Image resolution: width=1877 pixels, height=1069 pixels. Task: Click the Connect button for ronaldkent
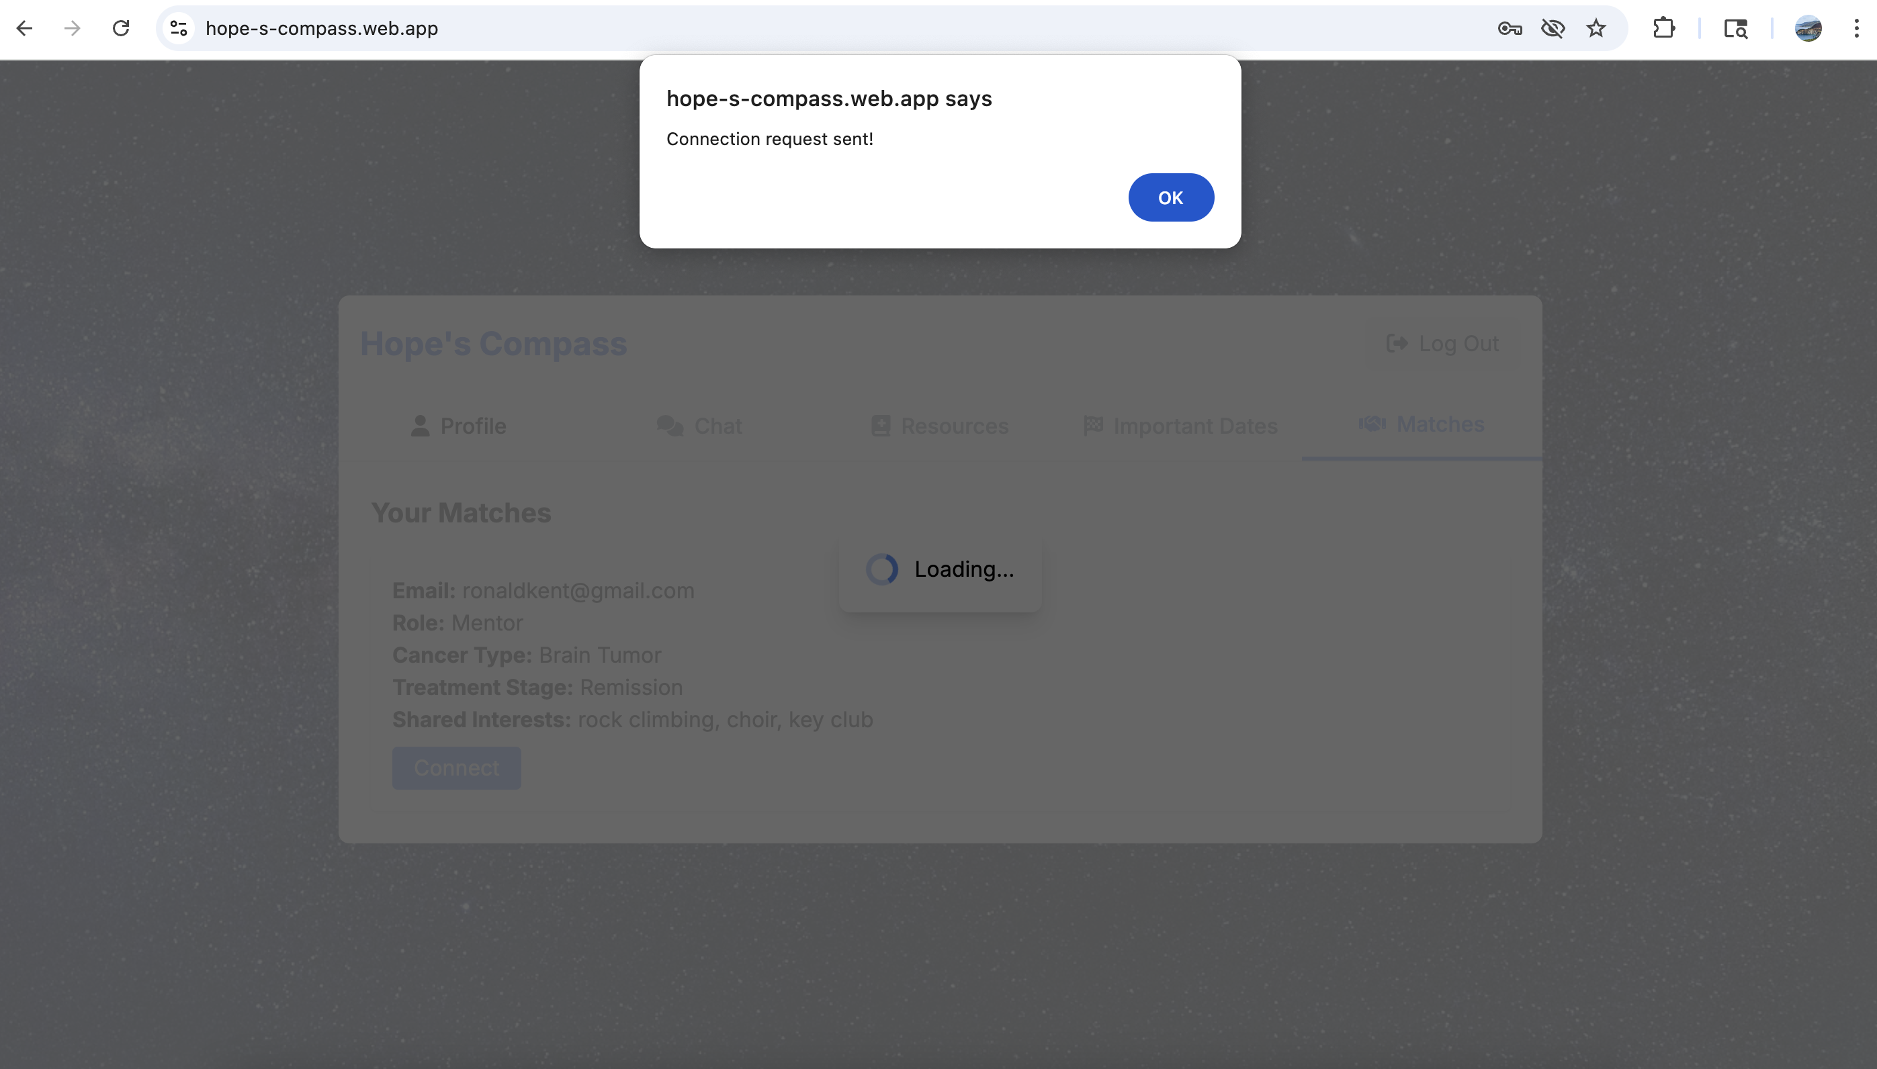tap(456, 768)
